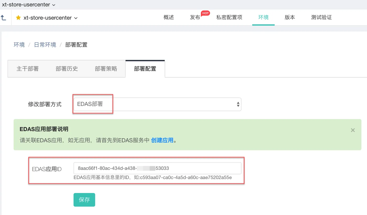Switch to the 版本 tab
The height and width of the screenshot is (215, 367).
(290, 17)
